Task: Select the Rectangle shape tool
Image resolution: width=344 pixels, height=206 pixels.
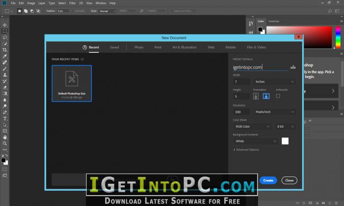Action: coord(4,131)
